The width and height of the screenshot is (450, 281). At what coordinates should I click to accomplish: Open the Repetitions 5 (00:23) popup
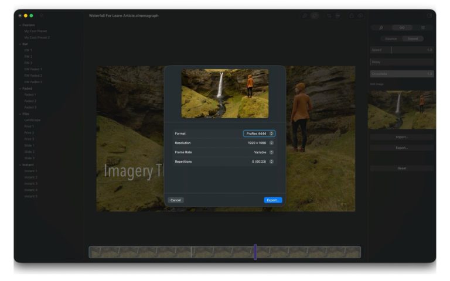[262, 162]
